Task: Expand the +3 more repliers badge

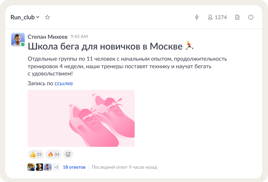Action: [56, 167]
